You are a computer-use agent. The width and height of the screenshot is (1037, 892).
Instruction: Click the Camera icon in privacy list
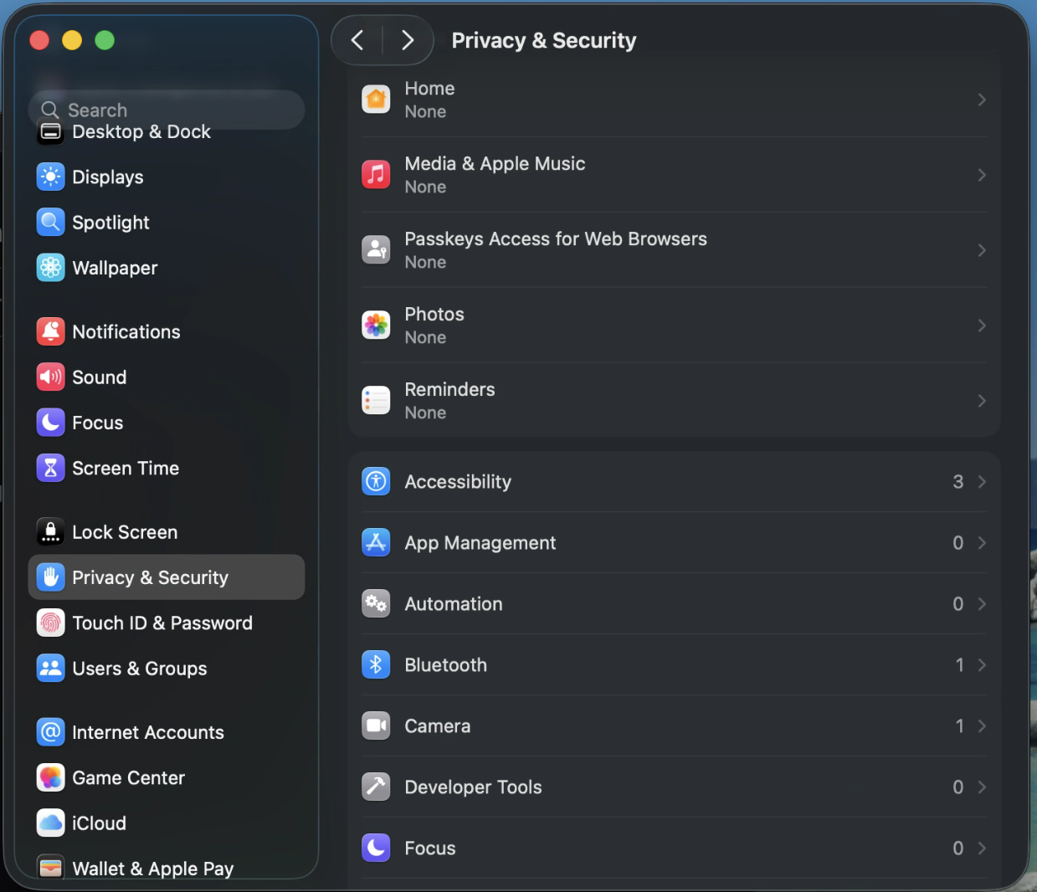[x=376, y=725]
